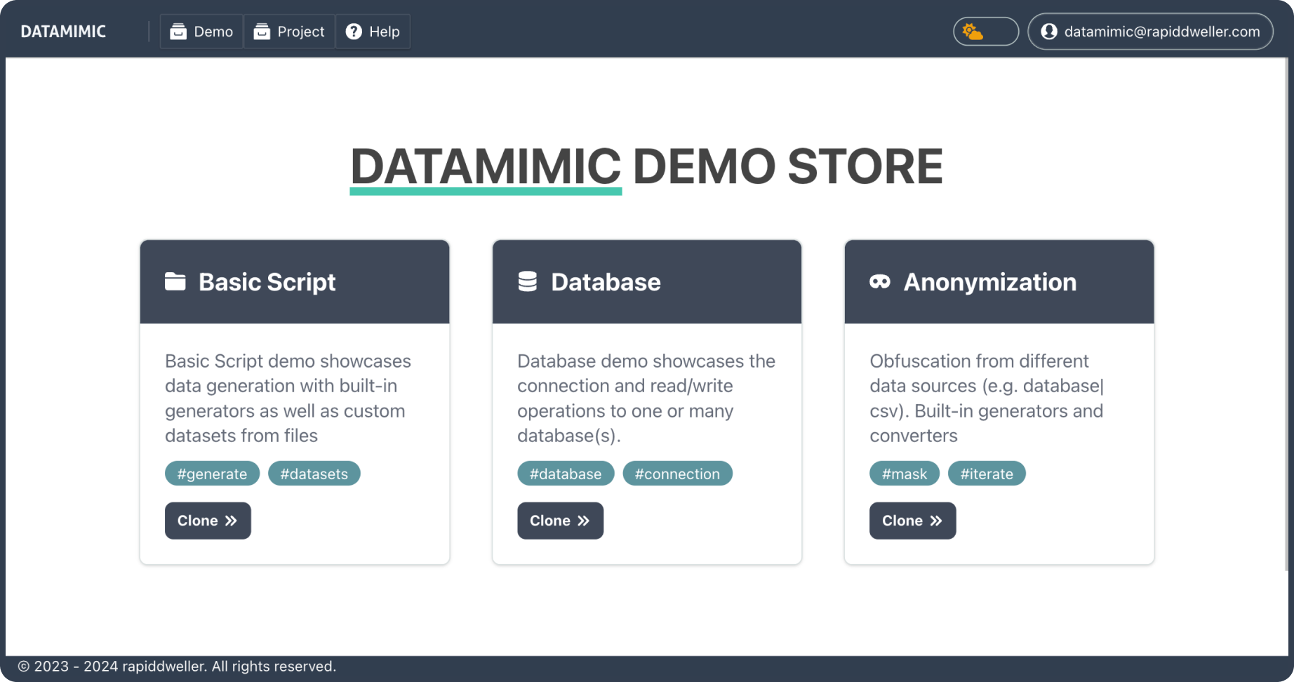Expand the Database card via its chevron
The width and height of the screenshot is (1294, 682).
pos(583,520)
